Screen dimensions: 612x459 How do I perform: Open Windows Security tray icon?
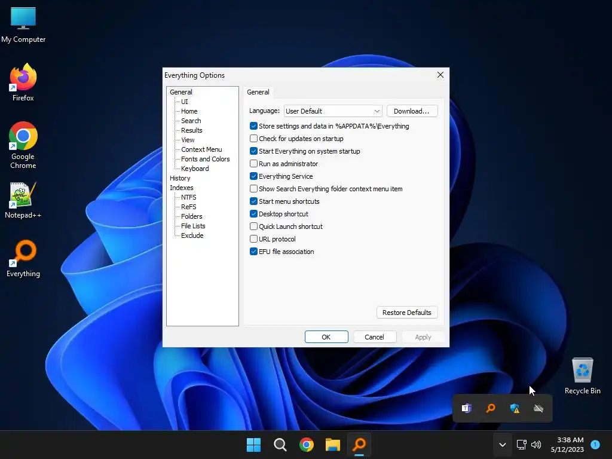(x=515, y=408)
